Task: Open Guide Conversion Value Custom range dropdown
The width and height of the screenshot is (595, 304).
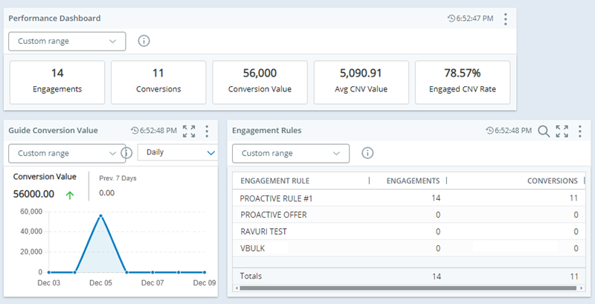Action: point(67,153)
